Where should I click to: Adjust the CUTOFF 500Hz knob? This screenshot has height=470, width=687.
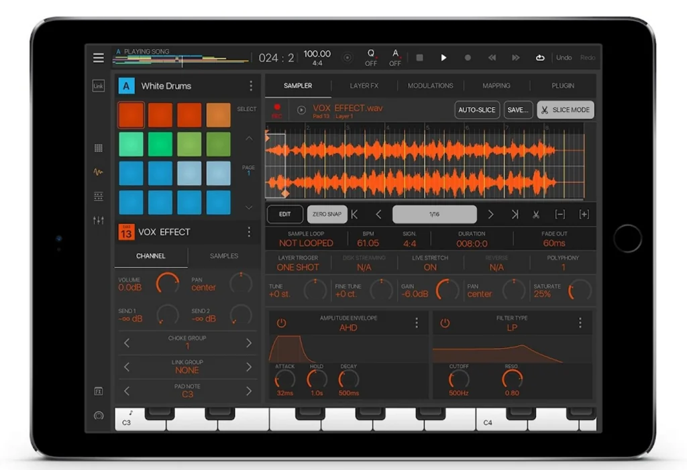click(x=458, y=379)
